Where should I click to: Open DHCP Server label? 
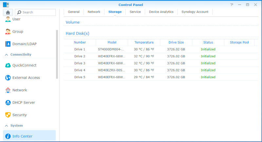[x=24, y=102]
